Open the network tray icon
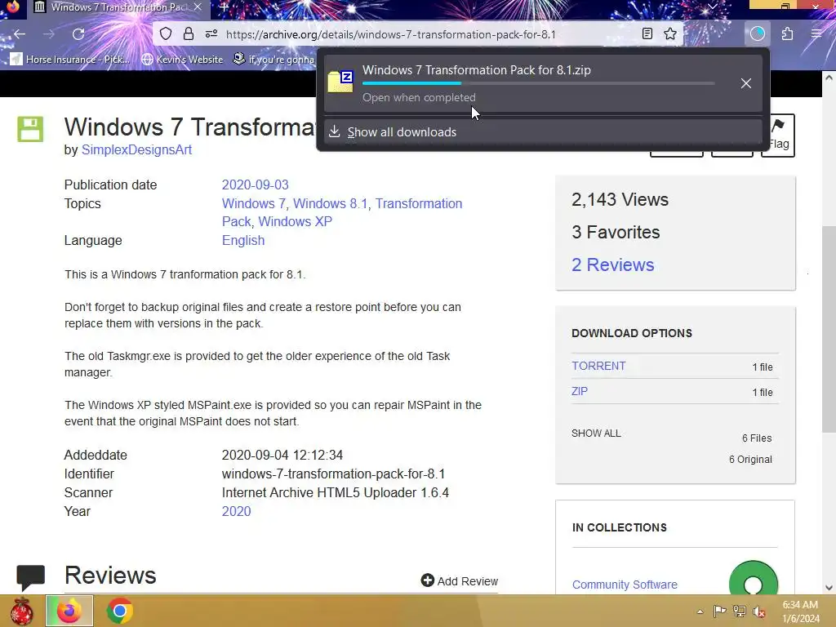The width and height of the screenshot is (836, 627). pos(740,611)
